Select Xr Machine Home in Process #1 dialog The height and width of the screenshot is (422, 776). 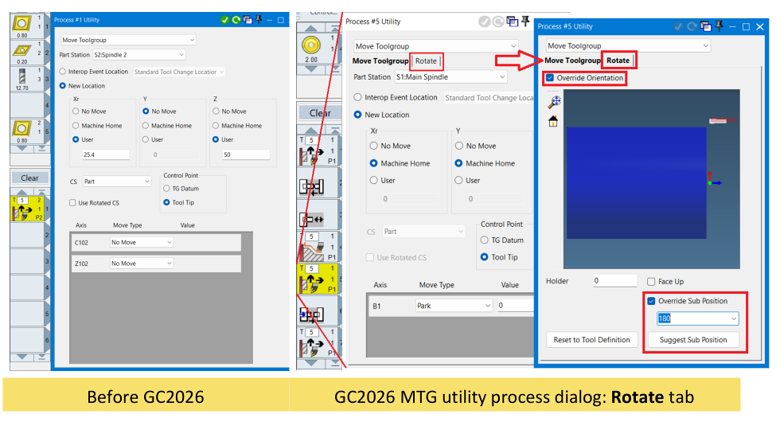(x=76, y=126)
